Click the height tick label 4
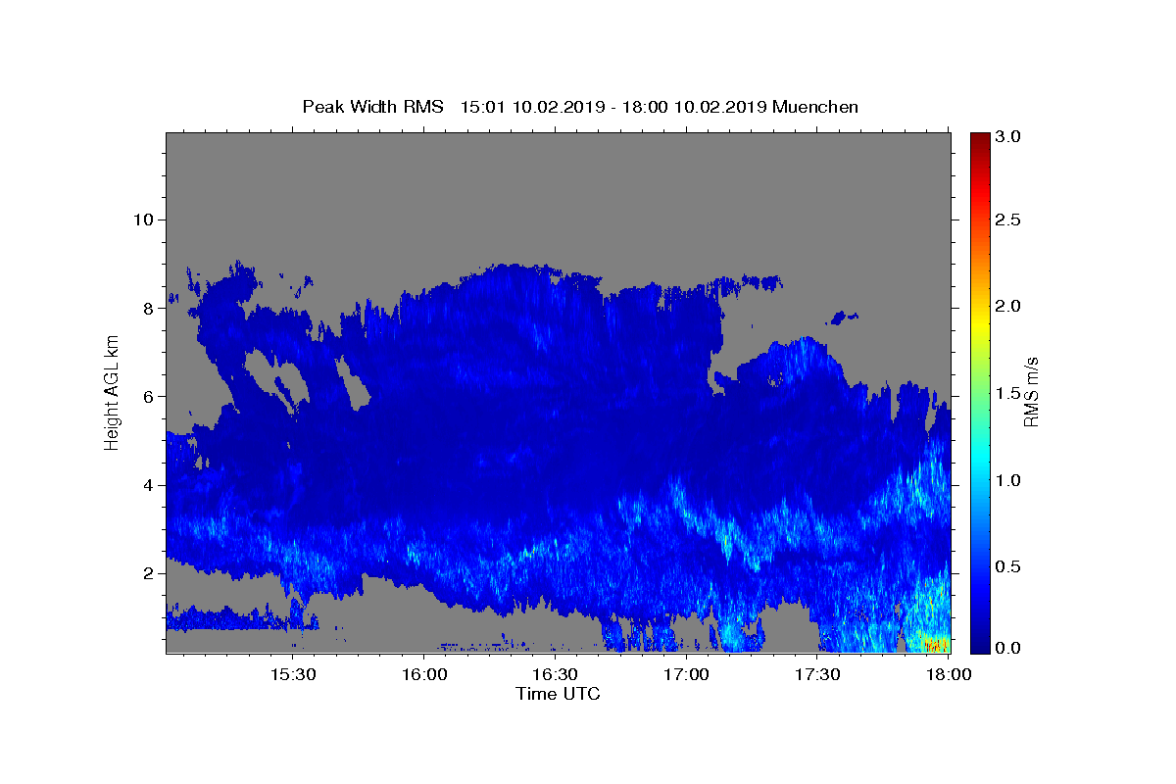 [149, 485]
